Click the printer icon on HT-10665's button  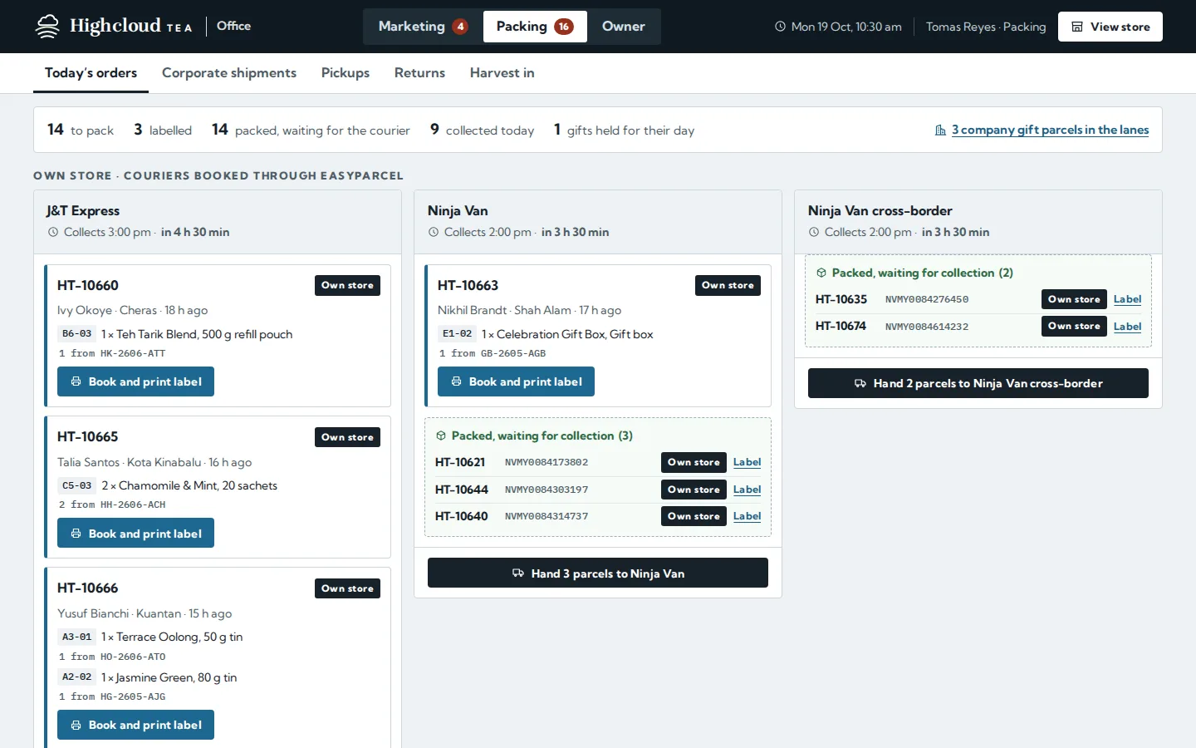pyautogui.click(x=76, y=534)
